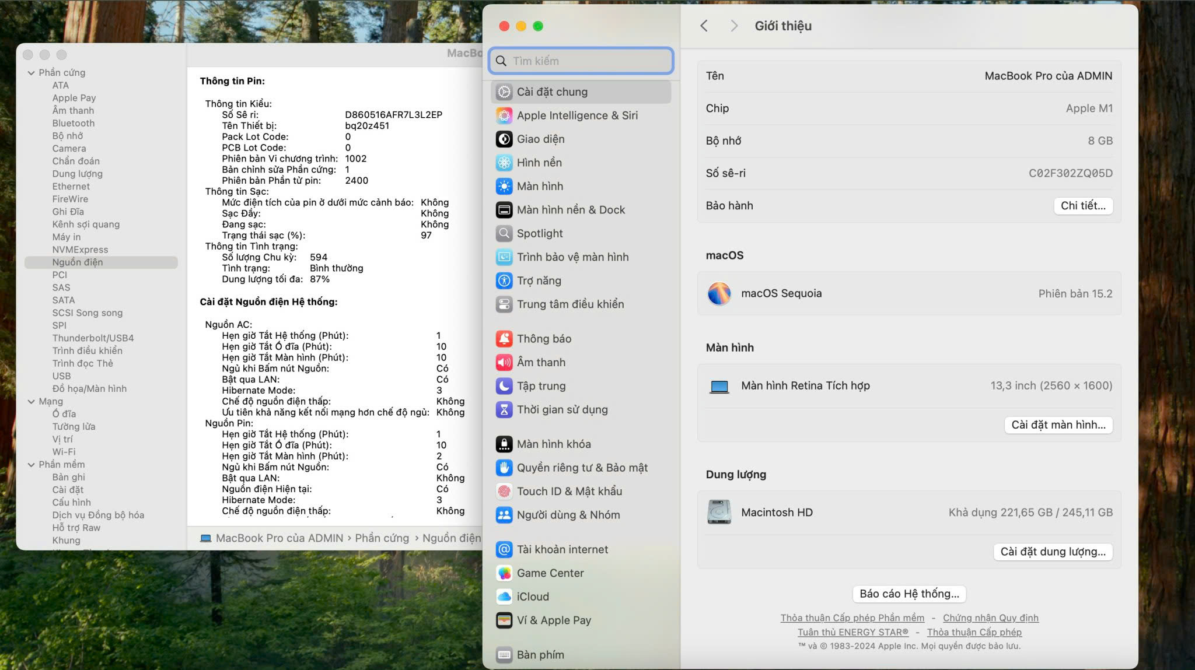Open the Màn hình khóa lock icon

click(504, 444)
